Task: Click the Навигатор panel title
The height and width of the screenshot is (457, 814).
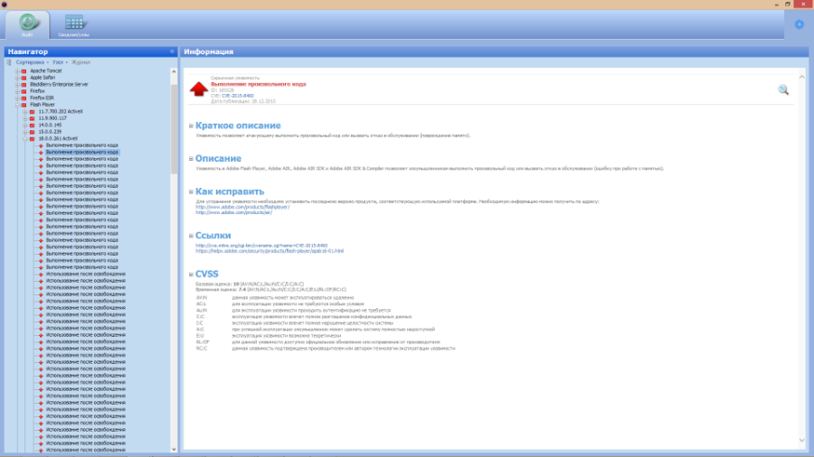Action: pos(28,51)
